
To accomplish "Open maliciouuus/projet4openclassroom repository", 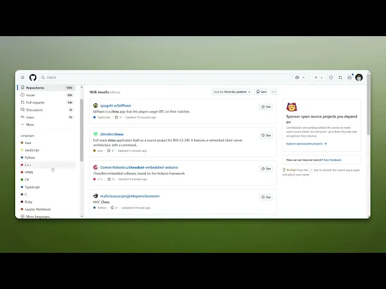I will click(130, 196).
